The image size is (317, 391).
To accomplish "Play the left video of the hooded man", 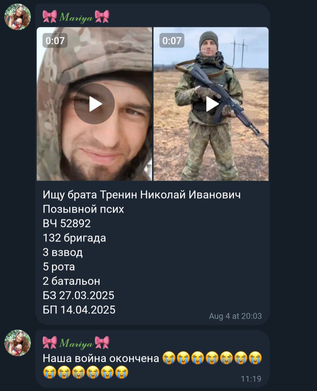I will [x=94, y=104].
